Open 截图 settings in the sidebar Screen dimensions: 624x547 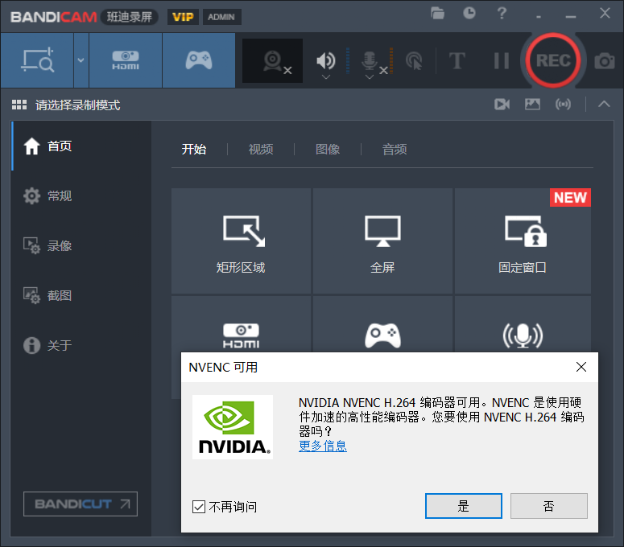point(81,295)
